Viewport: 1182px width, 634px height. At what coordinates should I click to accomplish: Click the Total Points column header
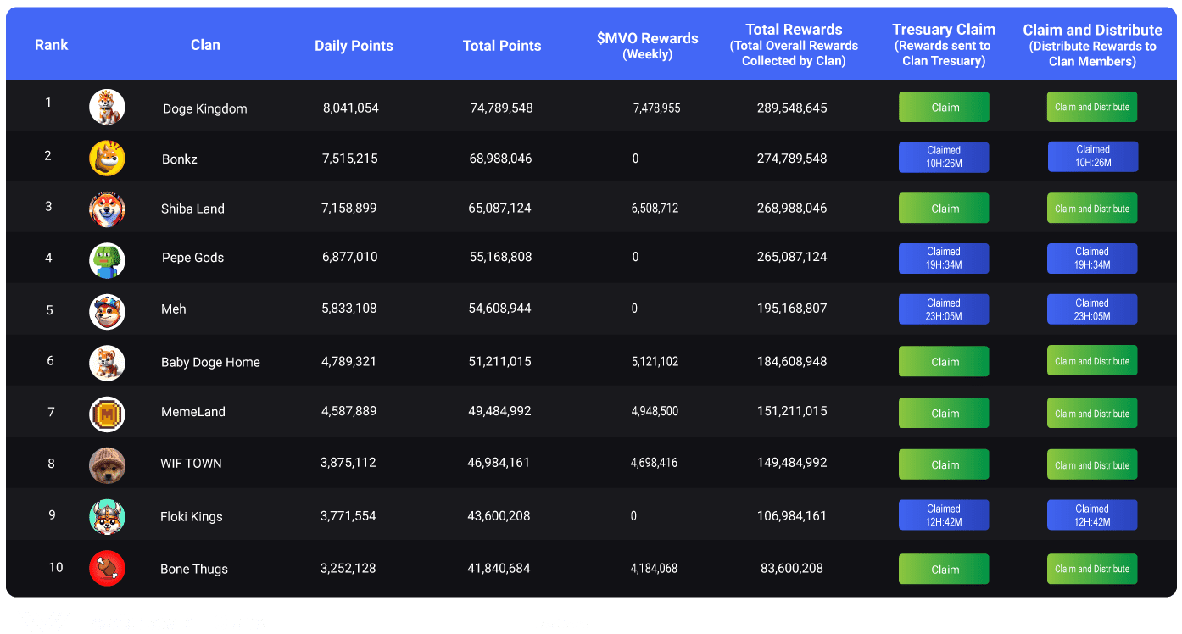pyautogui.click(x=501, y=46)
